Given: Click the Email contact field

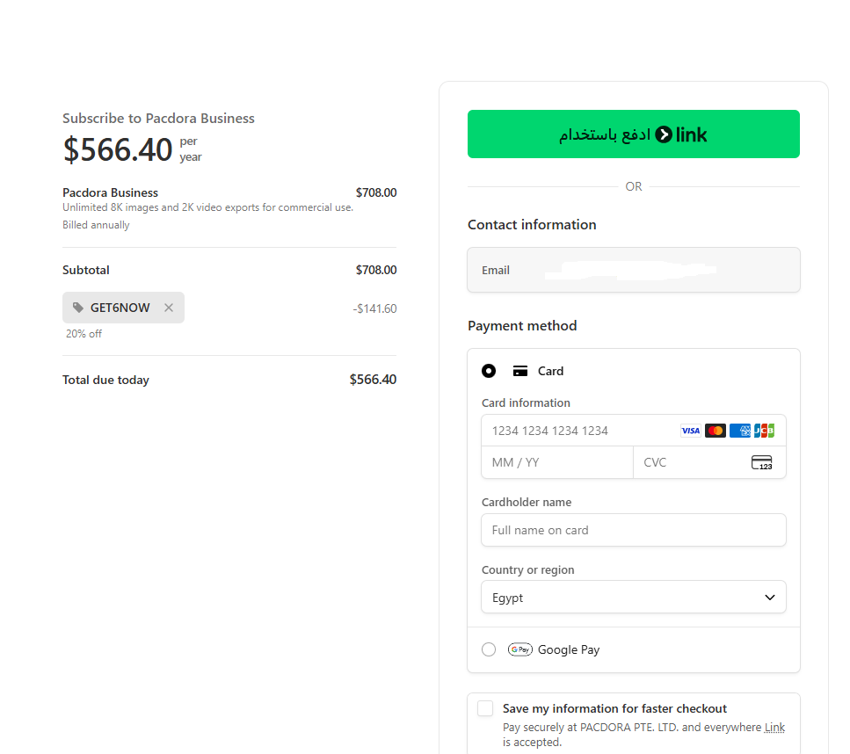Looking at the screenshot, I should click(x=633, y=270).
